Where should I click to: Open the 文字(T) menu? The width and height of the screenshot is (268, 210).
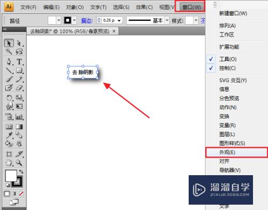[98, 7]
